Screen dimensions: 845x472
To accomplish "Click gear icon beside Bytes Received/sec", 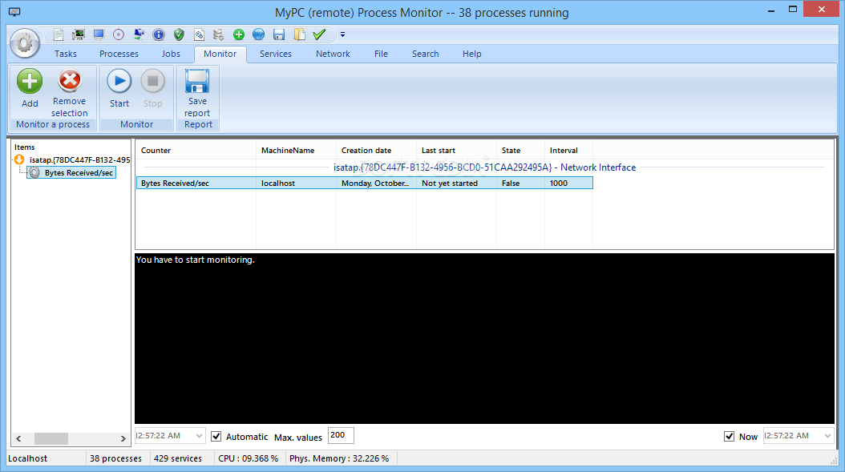I will coord(34,173).
